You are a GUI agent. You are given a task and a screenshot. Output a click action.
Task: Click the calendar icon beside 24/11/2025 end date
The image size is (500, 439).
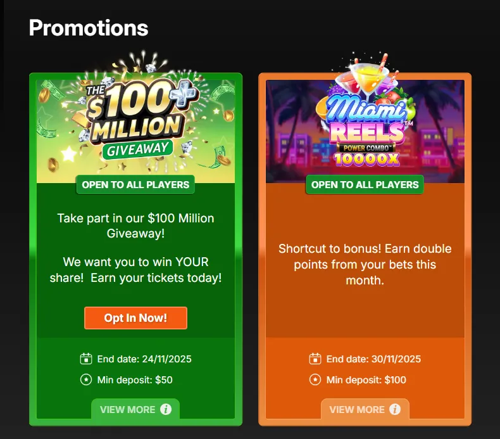point(86,359)
